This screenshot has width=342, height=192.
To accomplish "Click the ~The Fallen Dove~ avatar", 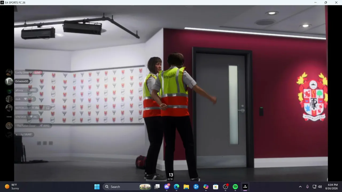I will pos(9,126).
